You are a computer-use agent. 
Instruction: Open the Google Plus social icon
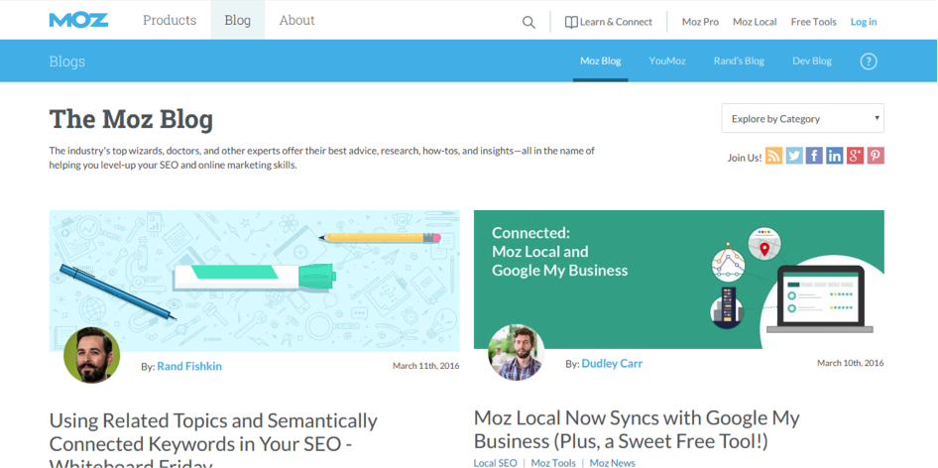point(855,156)
